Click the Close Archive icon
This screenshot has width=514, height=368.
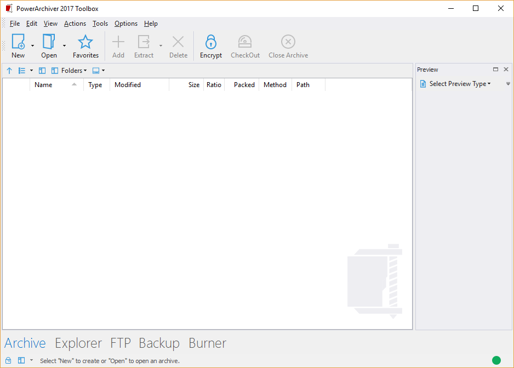(x=288, y=42)
